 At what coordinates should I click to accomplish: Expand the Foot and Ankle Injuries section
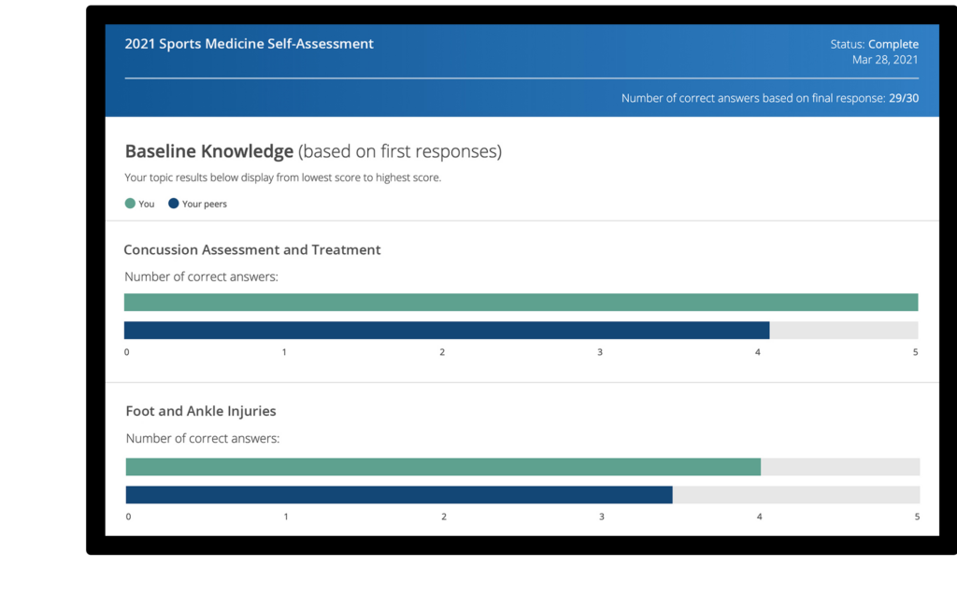click(201, 411)
